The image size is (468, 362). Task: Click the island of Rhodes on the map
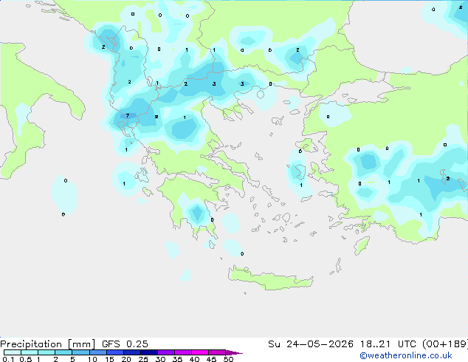pyautogui.click(x=362, y=245)
